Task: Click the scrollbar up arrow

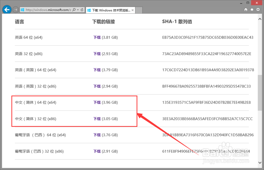Action: point(260,19)
